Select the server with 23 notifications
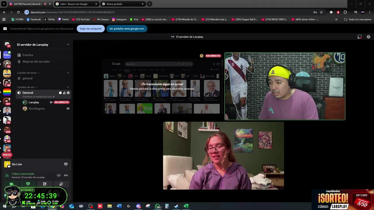 coord(7,64)
